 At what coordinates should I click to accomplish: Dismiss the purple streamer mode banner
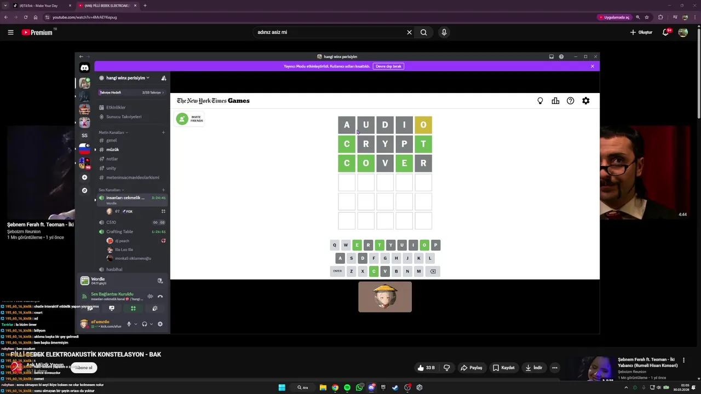point(592,66)
